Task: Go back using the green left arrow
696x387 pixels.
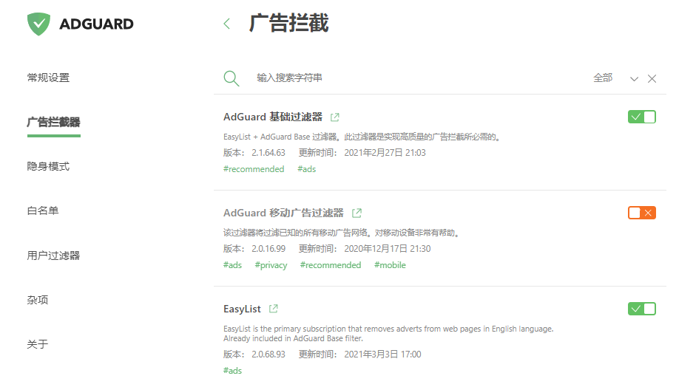Action: coord(227,24)
